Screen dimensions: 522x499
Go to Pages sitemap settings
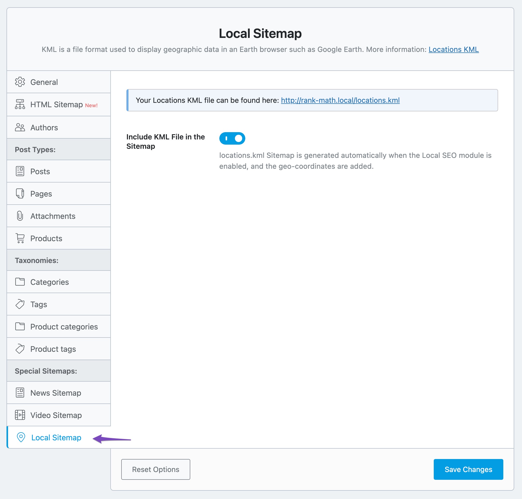59,194
